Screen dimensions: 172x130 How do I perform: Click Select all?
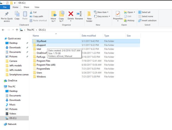coord(144,12)
